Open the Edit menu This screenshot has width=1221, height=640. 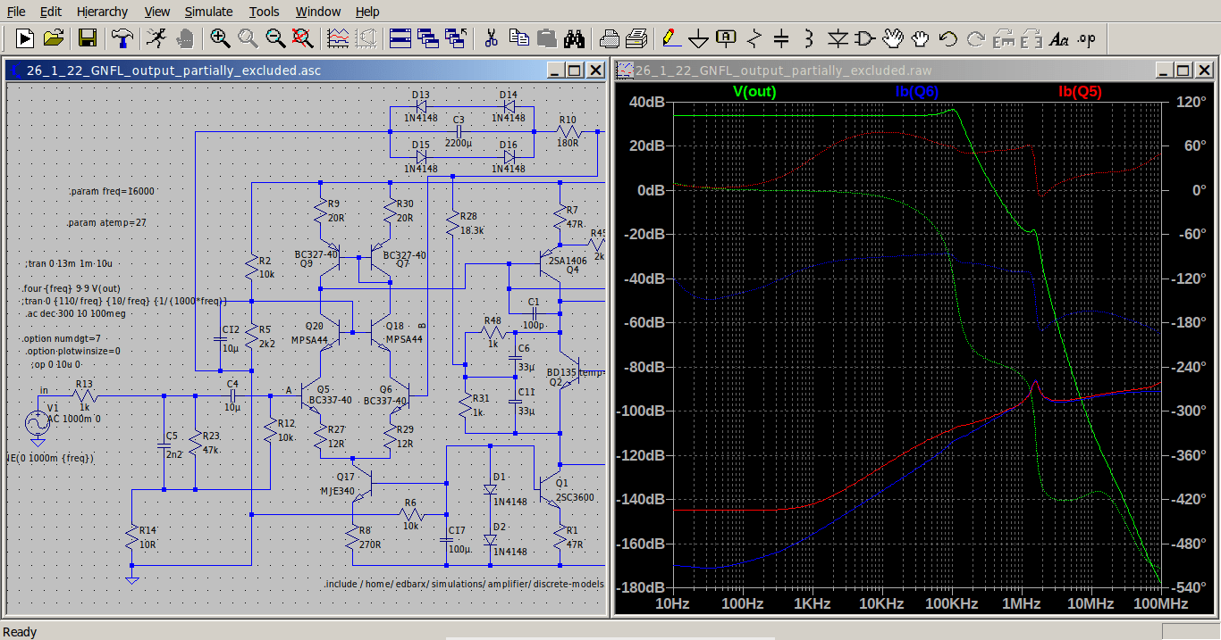(51, 12)
